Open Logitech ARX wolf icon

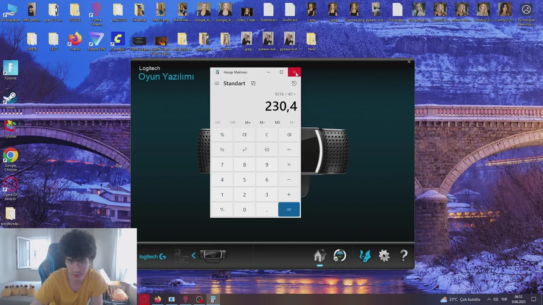pyautogui.click(x=365, y=256)
